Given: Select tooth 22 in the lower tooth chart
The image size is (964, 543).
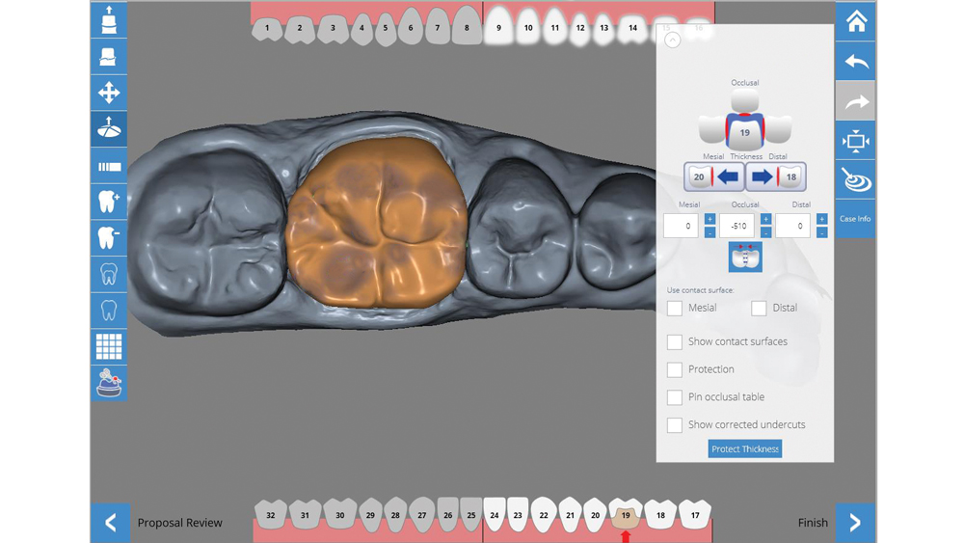Looking at the screenshot, I should (x=544, y=514).
